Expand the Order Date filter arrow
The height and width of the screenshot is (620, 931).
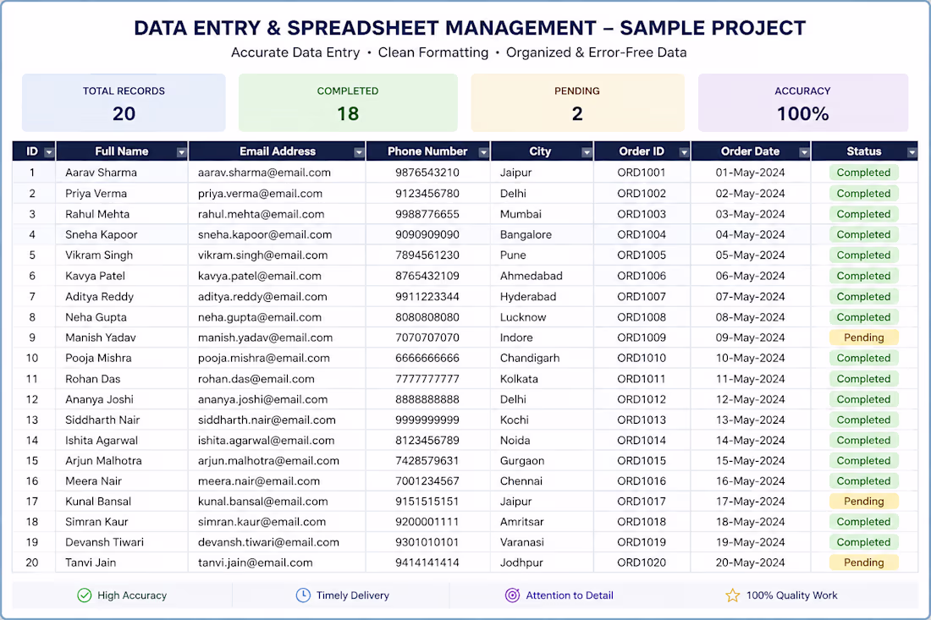tap(804, 152)
